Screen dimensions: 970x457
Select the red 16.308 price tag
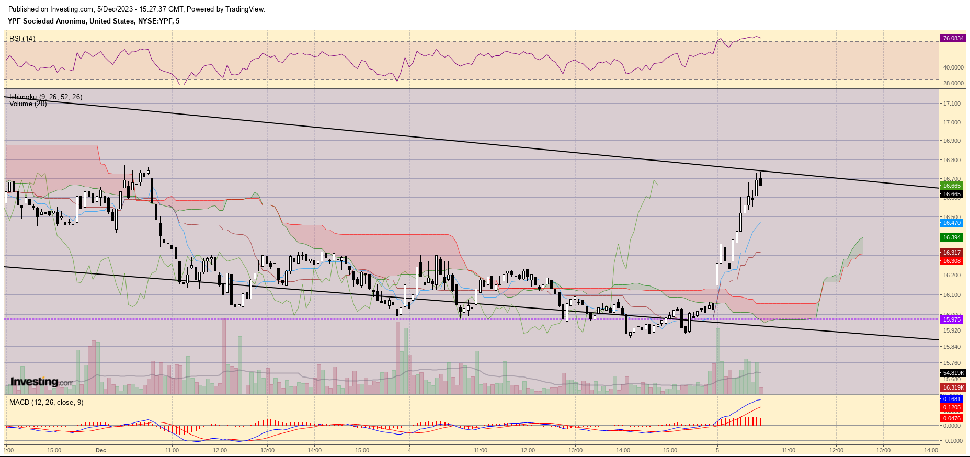[x=952, y=261]
